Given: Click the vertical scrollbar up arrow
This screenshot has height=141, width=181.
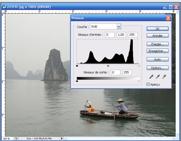Looking at the screenshot, I should coord(177,12).
